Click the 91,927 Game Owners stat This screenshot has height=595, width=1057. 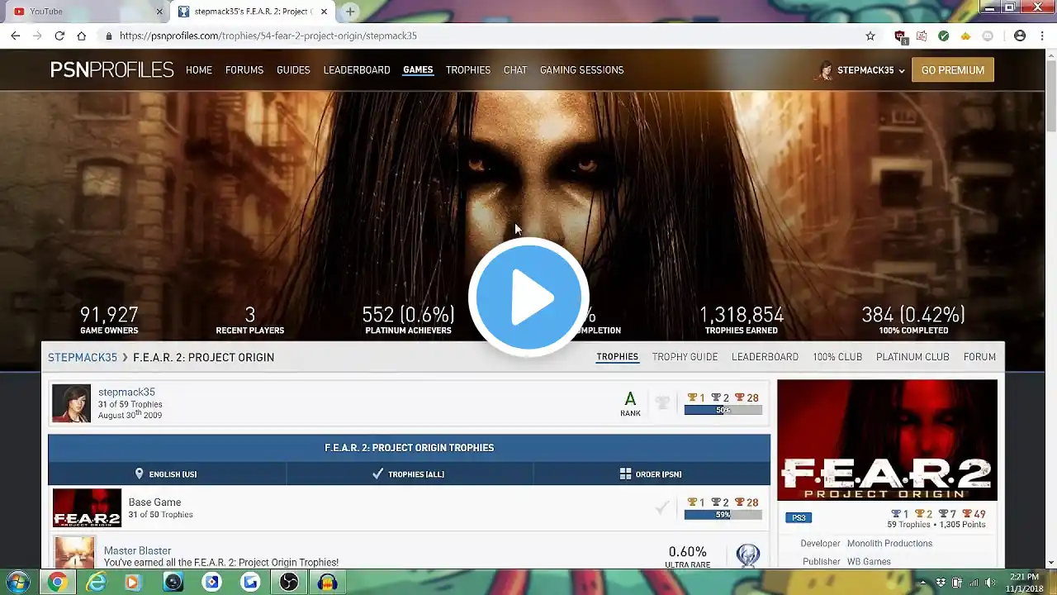[x=109, y=320]
